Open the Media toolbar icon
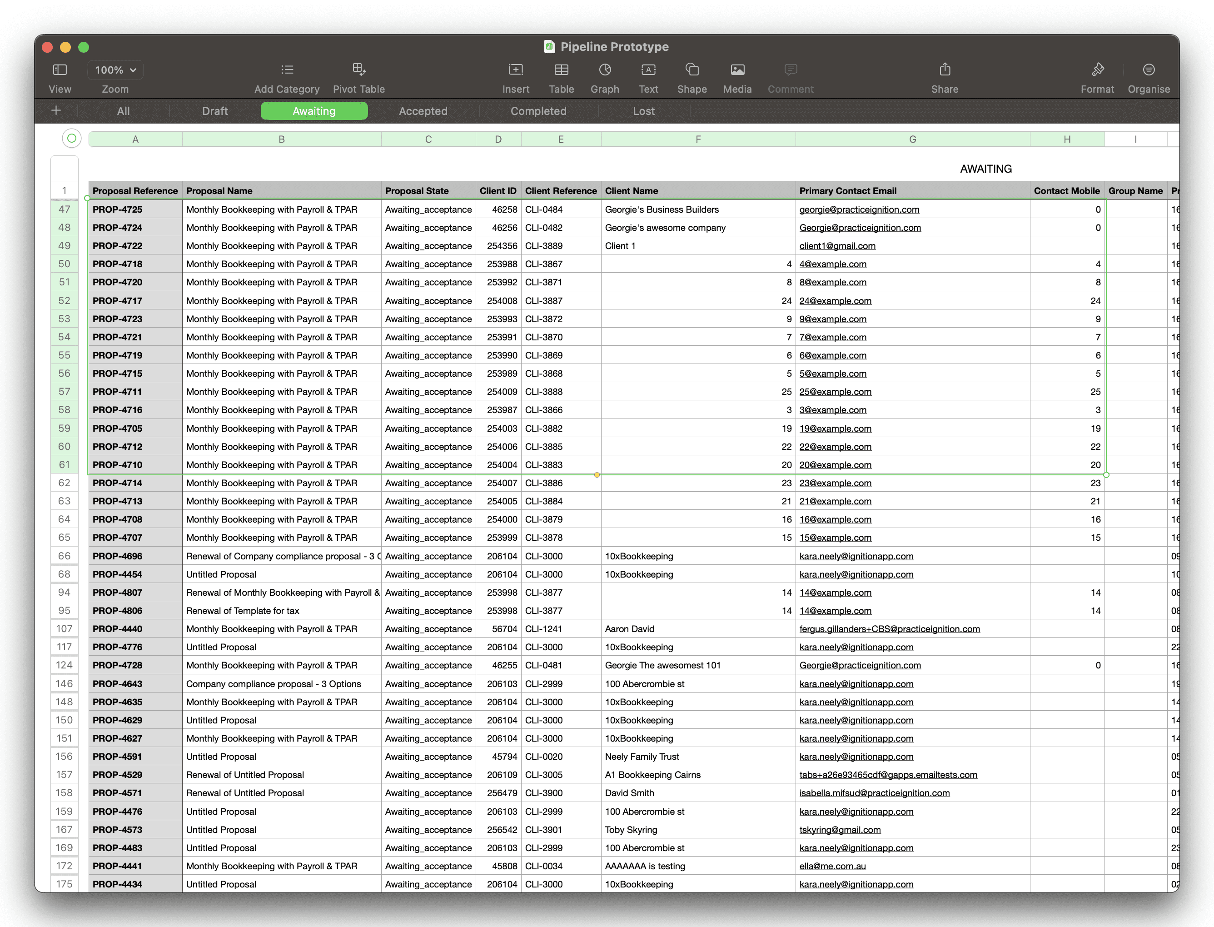Screen dimensions: 1214x927 [737, 70]
